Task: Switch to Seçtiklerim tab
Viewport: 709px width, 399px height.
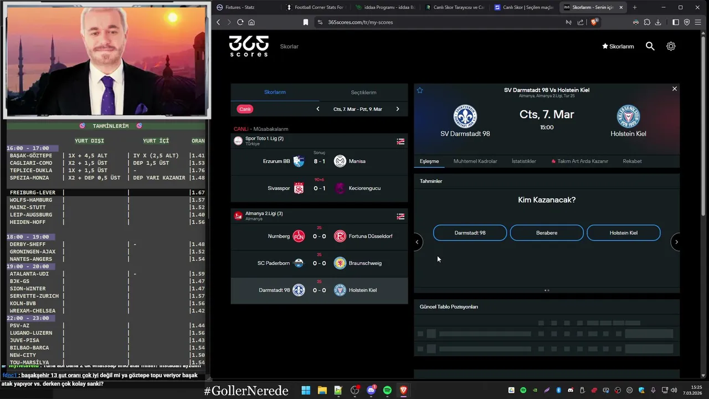Action: click(363, 93)
